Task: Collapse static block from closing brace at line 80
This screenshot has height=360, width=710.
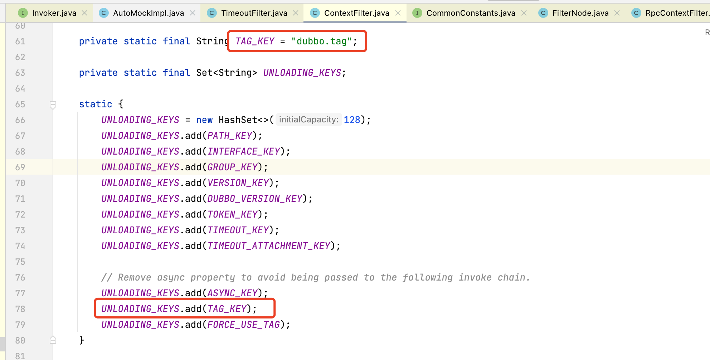Action: pos(53,340)
